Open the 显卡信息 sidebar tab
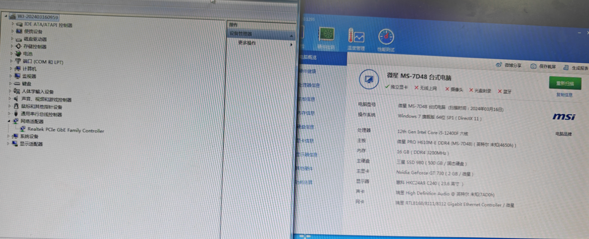The image size is (589, 239). click(305, 141)
